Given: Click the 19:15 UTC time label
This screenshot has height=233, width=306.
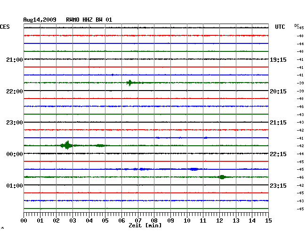Looking at the screenshot, I should coord(278,59).
